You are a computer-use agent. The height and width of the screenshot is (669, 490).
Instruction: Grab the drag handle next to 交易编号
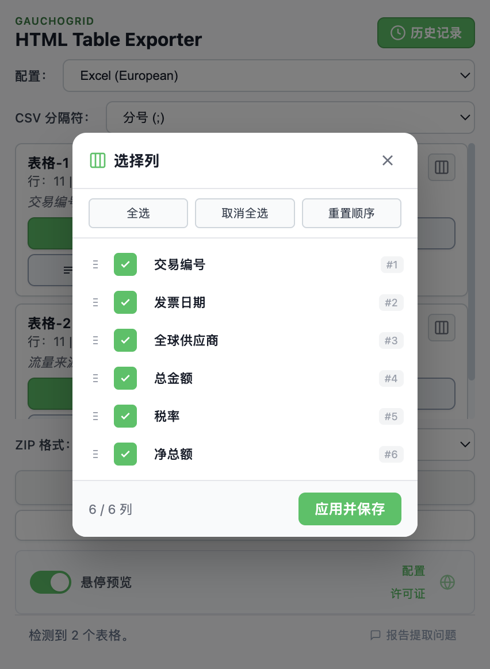click(95, 264)
